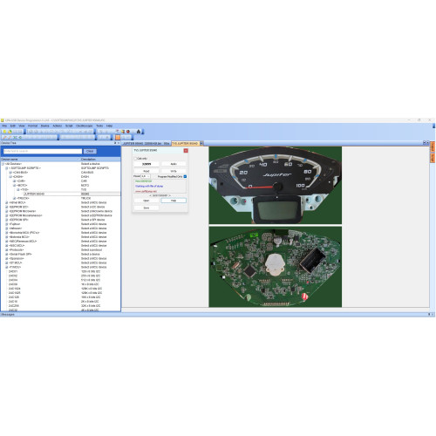Close the red X of TVS JUPITER dialog

[x=186, y=151]
